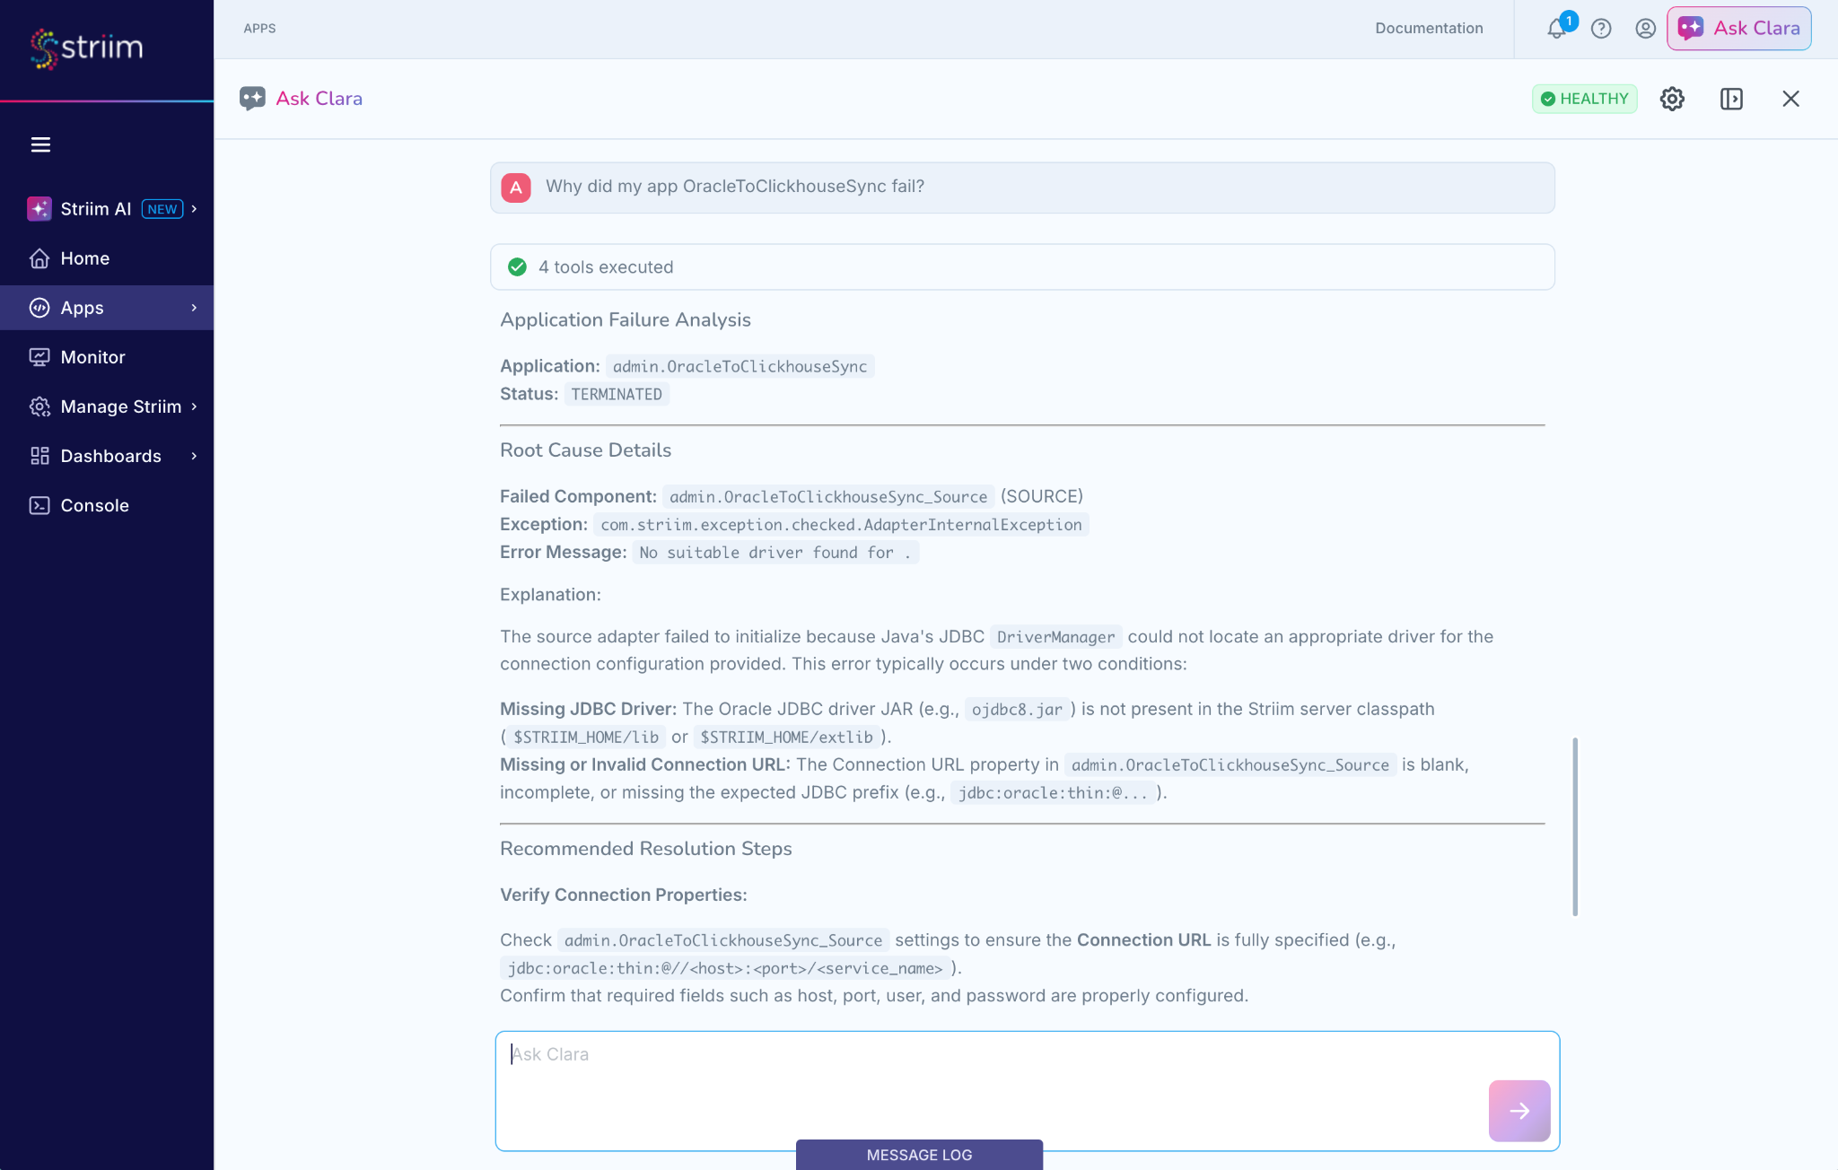
Task: Open the notifications bell icon
Action: 1557,29
